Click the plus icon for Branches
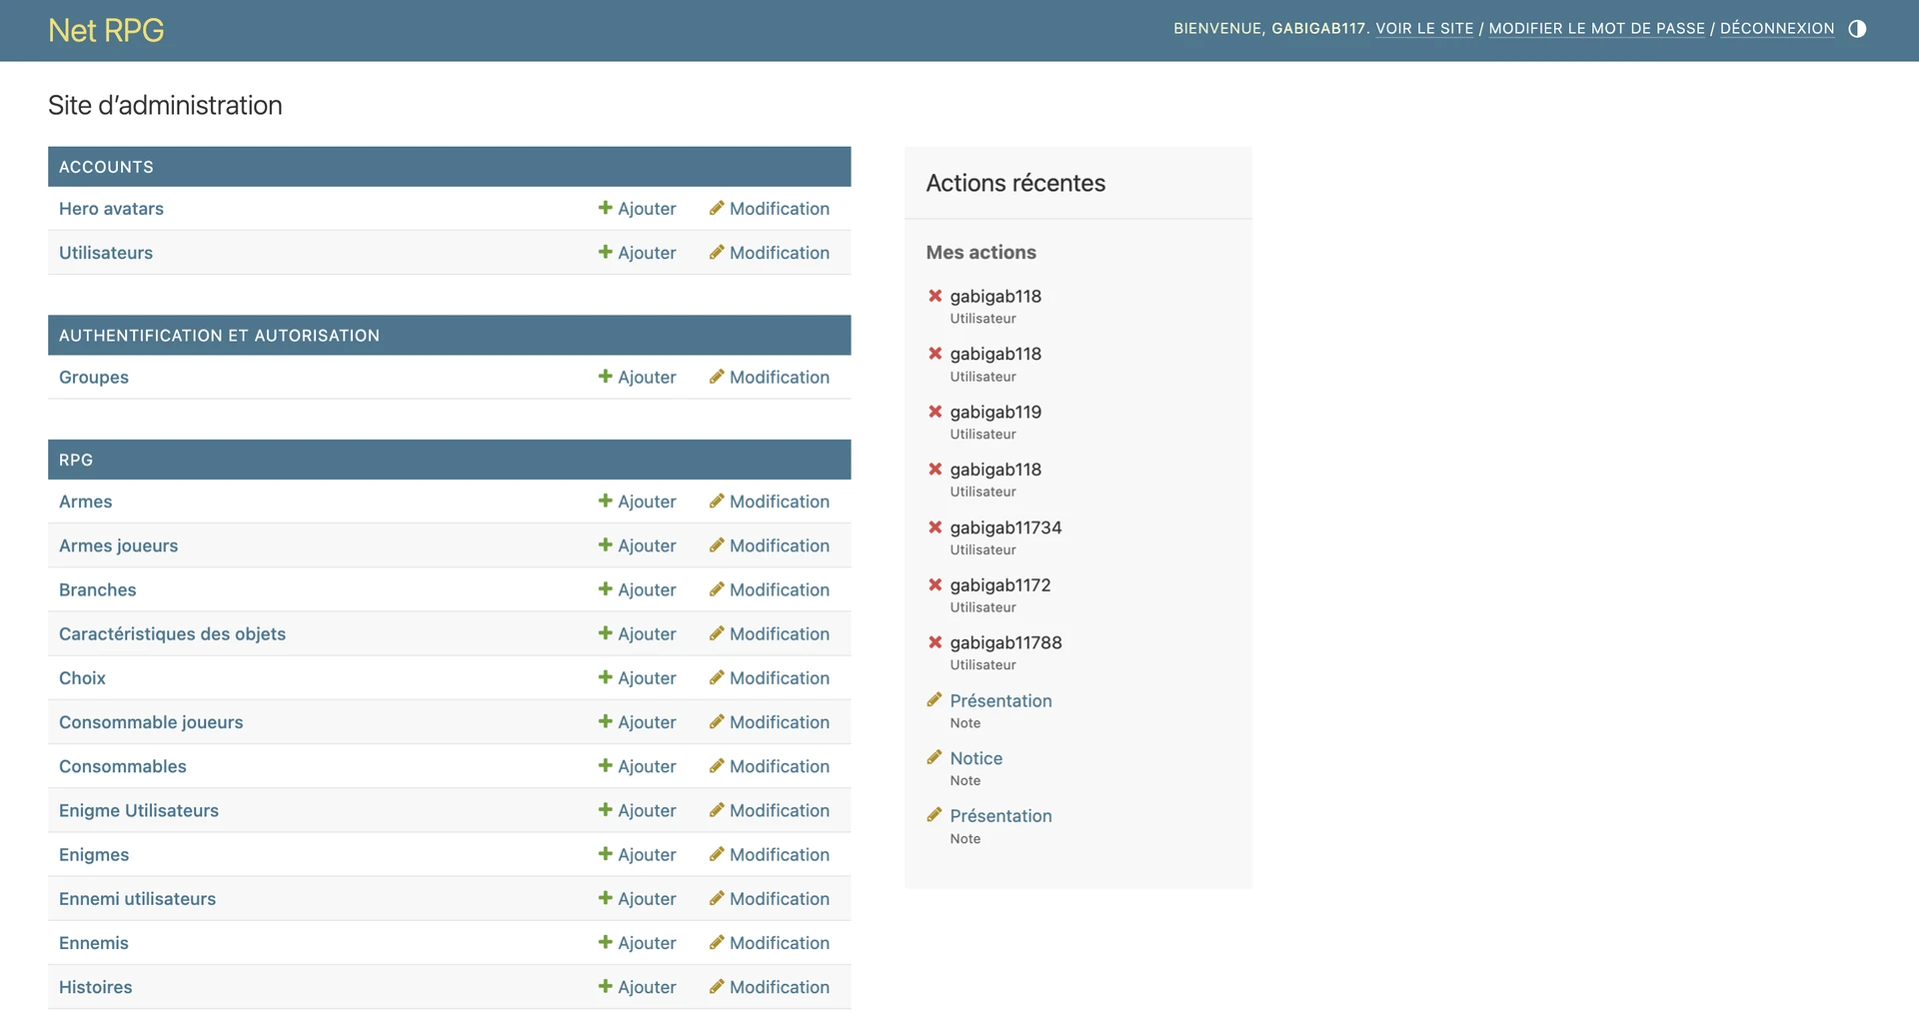 [605, 589]
